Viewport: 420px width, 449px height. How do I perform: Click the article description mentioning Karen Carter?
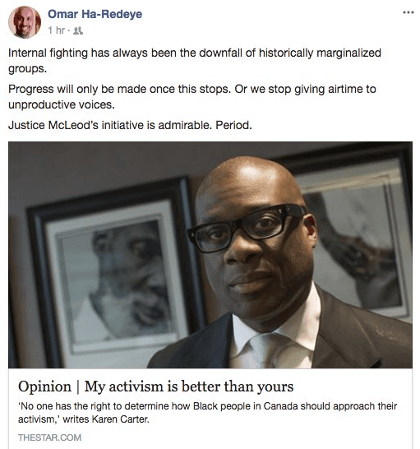pyautogui.click(x=207, y=412)
